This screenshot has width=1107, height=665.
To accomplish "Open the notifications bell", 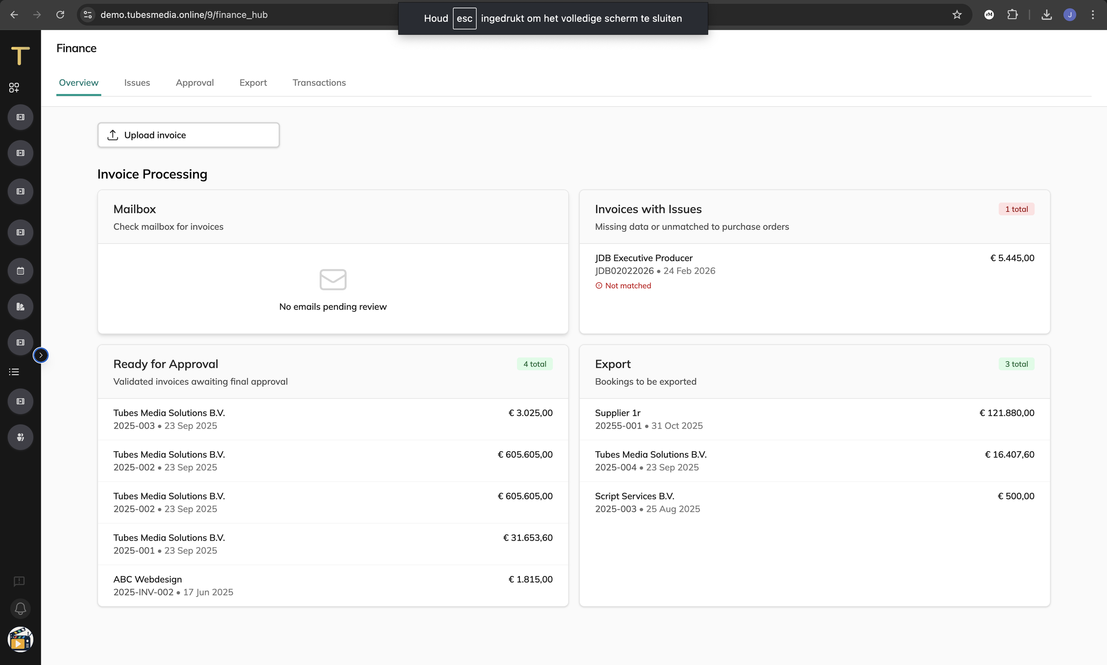I will [x=20, y=608].
